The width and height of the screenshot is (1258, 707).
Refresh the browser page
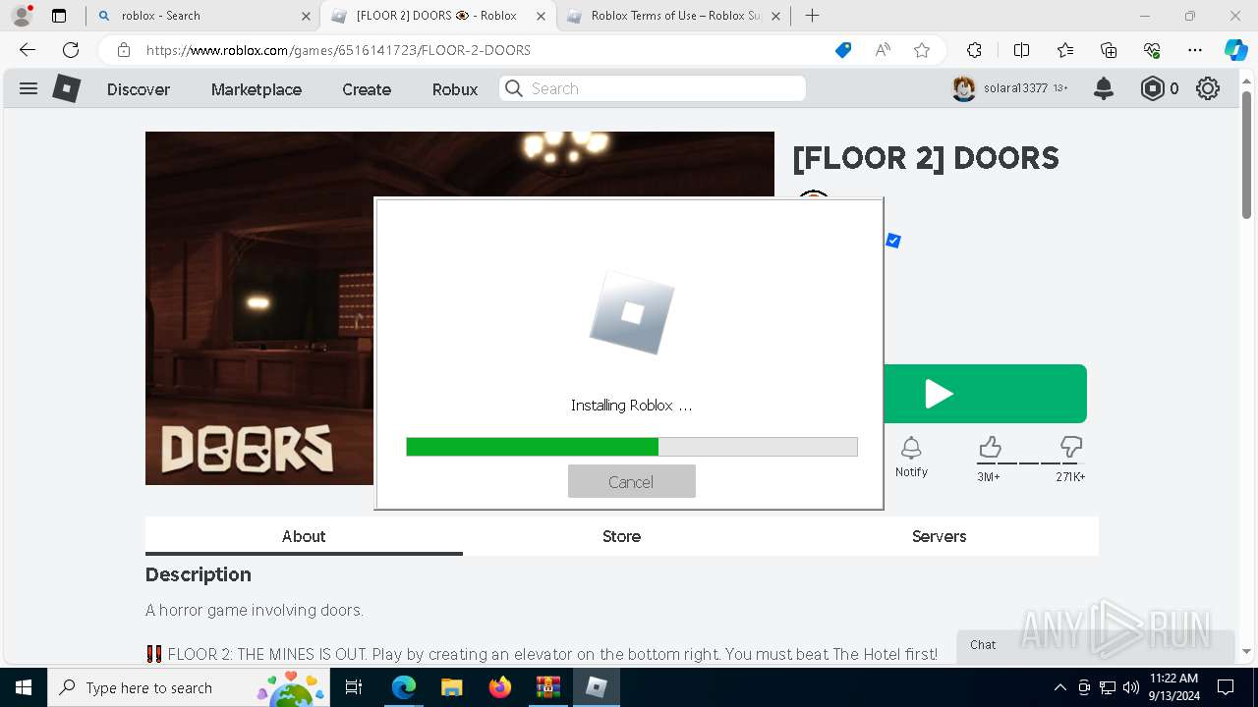[x=71, y=50]
